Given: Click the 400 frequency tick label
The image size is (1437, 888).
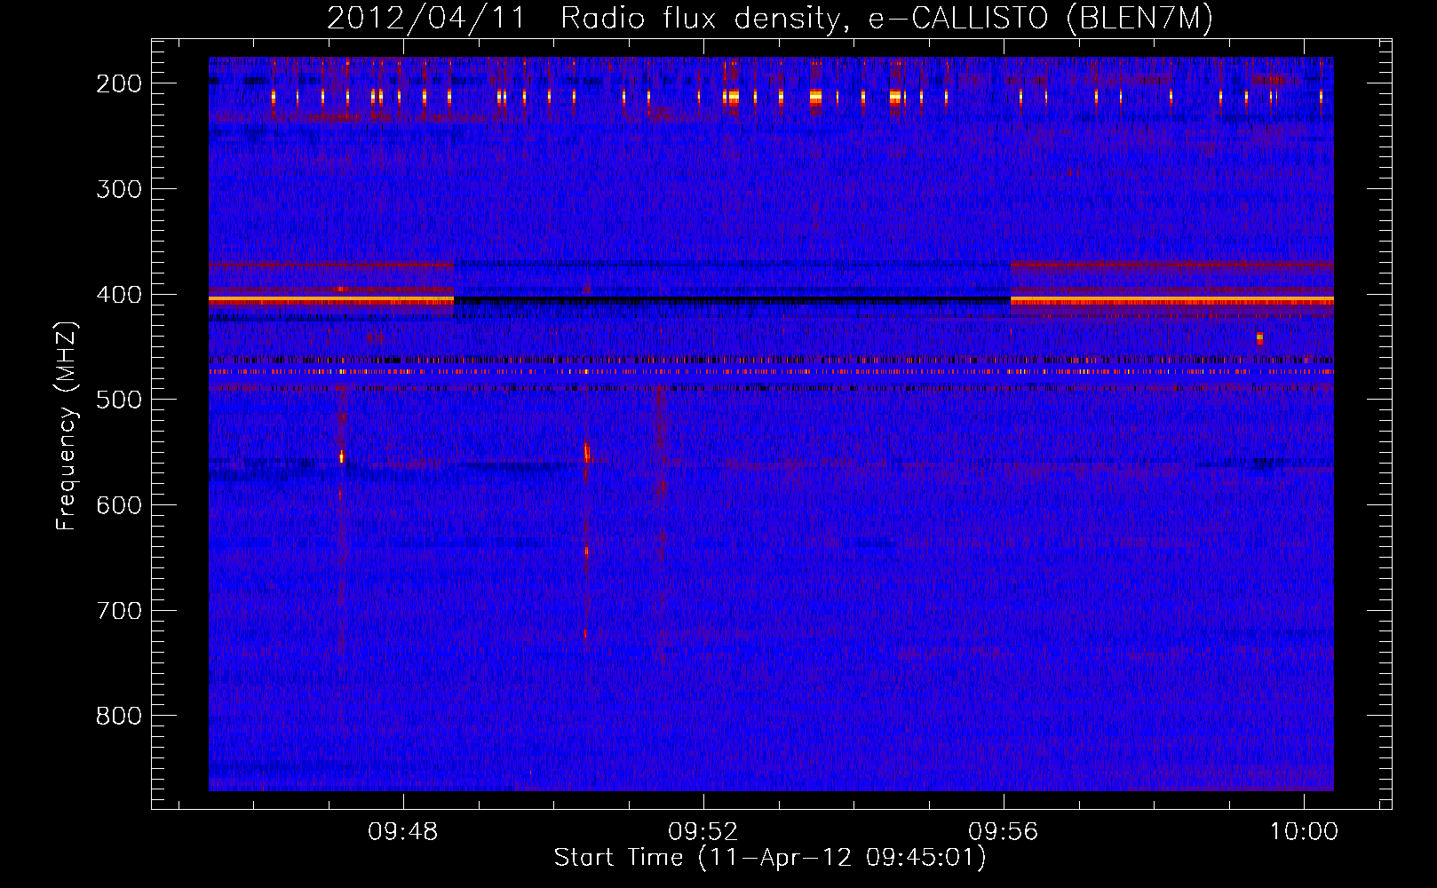Looking at the screenshot, I should 119,295.
